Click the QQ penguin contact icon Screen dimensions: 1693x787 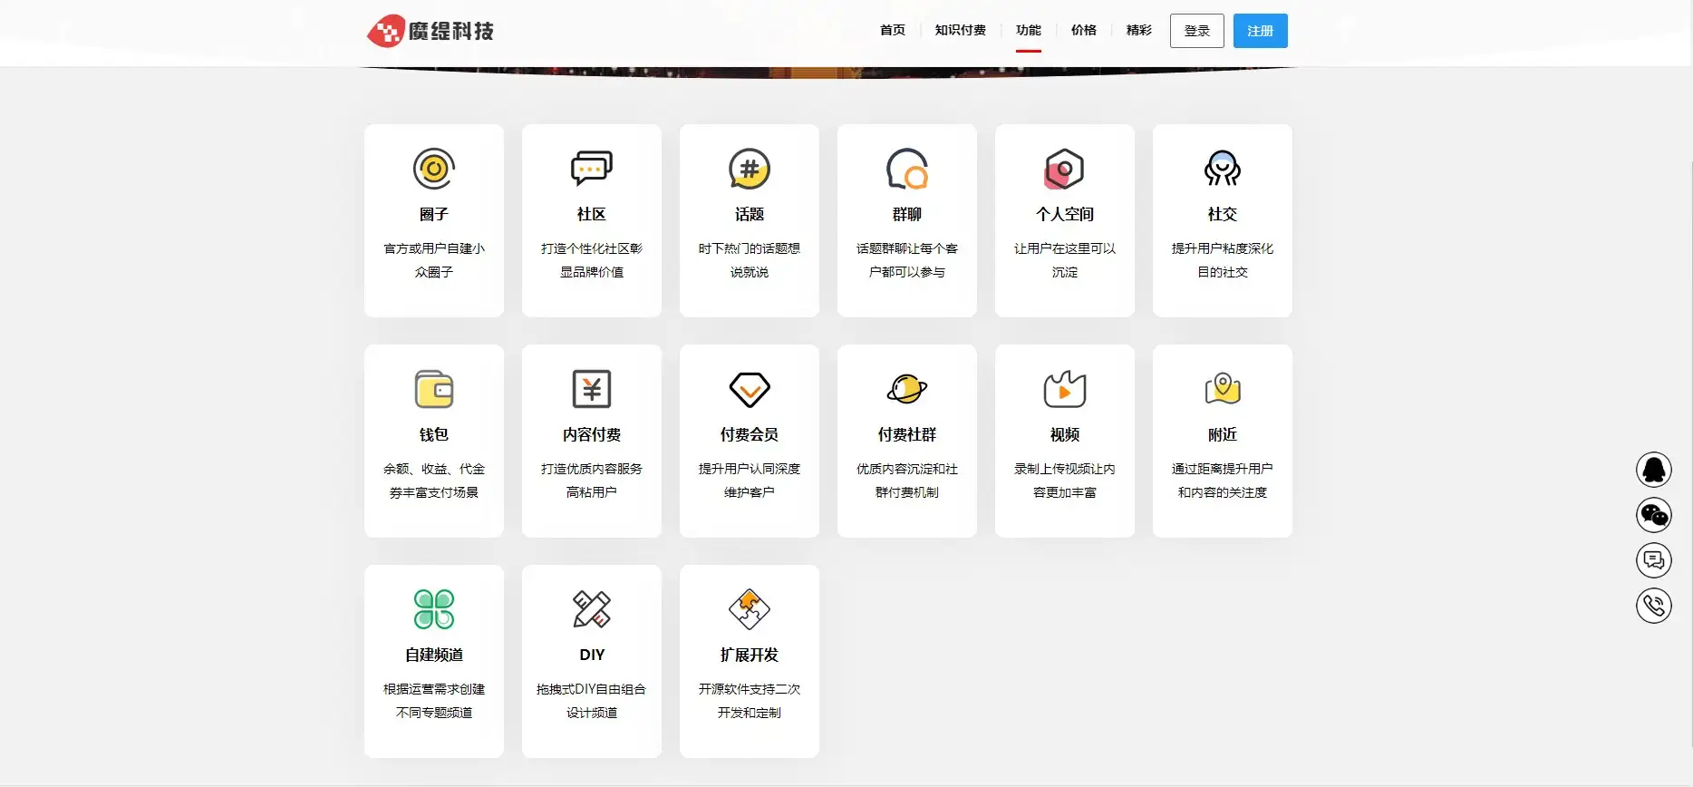click(1653, 470)
